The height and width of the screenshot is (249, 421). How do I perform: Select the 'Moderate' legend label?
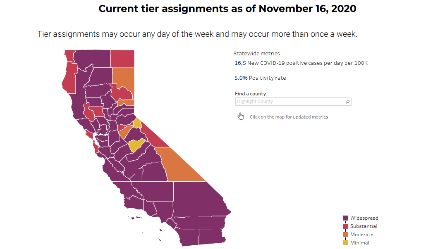pyautogui.click(x=361, y=235)
